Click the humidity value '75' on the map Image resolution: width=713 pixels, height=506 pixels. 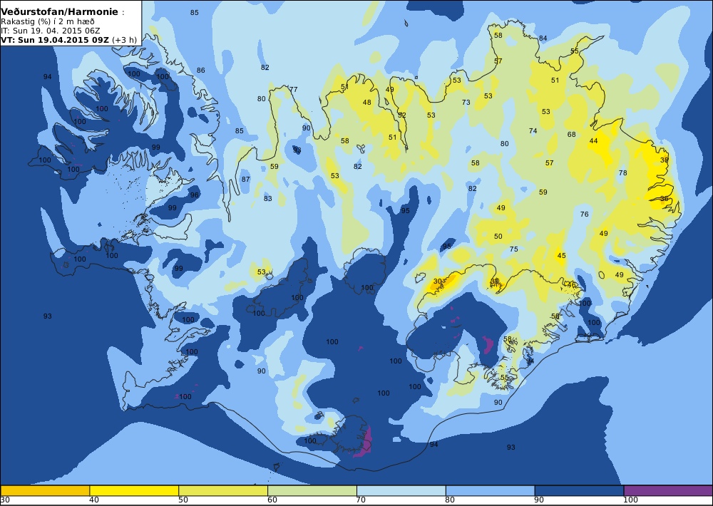click(x=514, y=249)
